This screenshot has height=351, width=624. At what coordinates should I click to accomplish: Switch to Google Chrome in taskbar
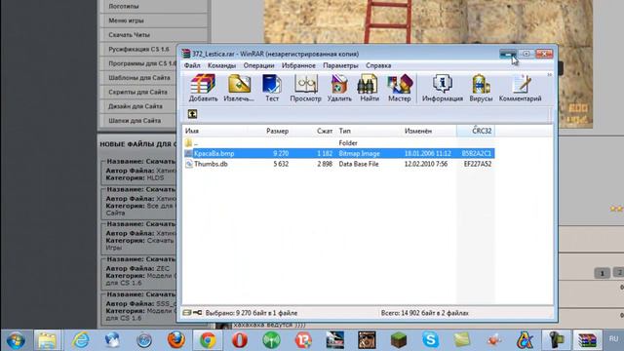[208, 340]
